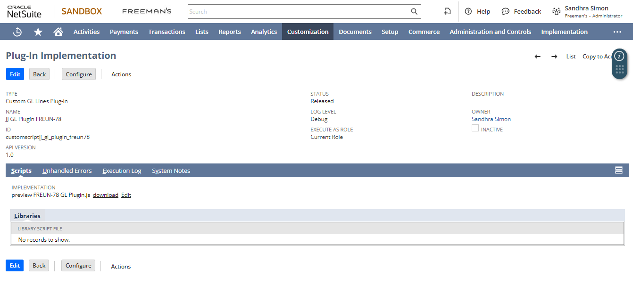Open the Customization menu
Viewport: 633px width, 285px height.
click(308, 32)
